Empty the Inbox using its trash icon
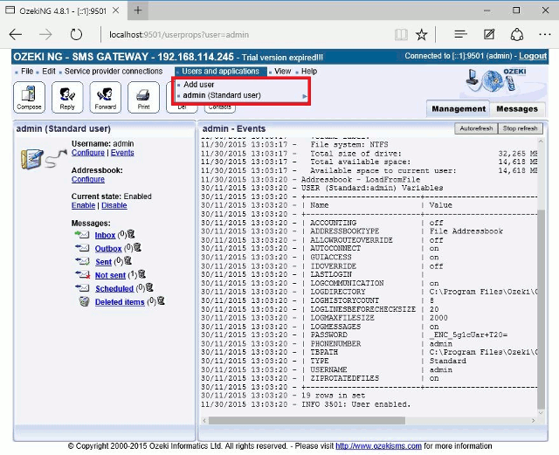Screen dimensions: 559x455 click(x=131, y=234)
